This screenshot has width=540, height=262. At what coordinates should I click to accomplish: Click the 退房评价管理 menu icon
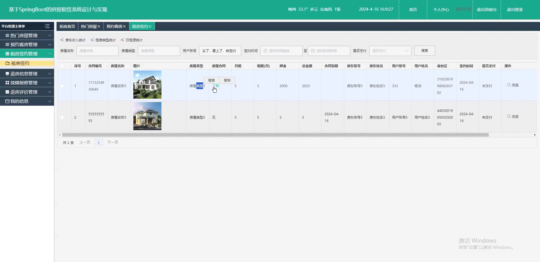[7, 92]
